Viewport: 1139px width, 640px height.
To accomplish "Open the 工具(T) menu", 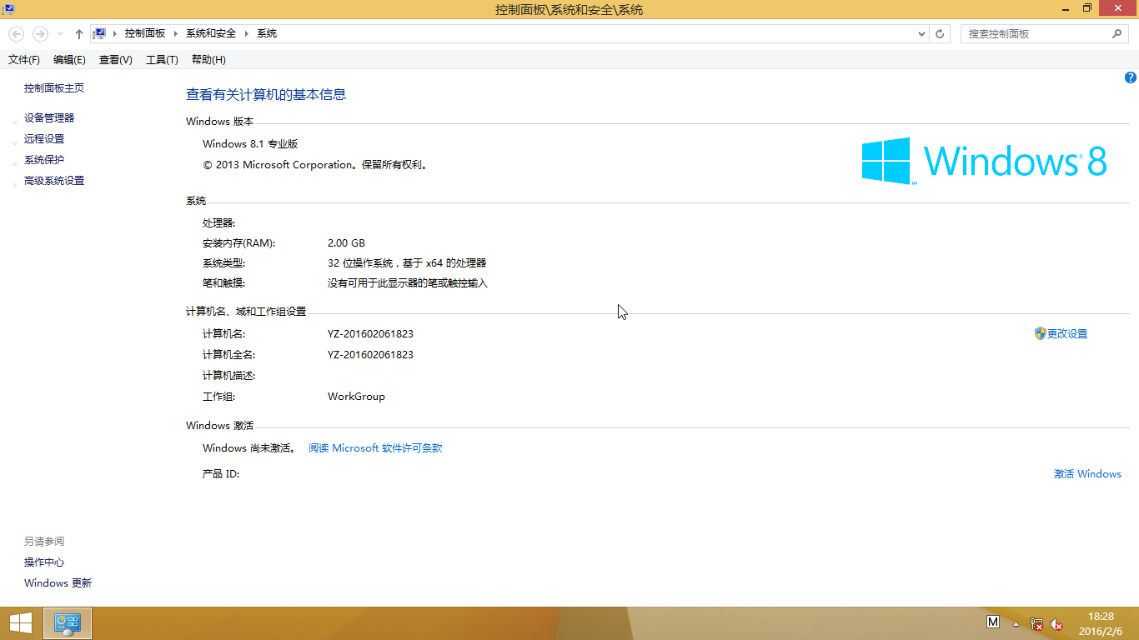I will coord(162,60).
